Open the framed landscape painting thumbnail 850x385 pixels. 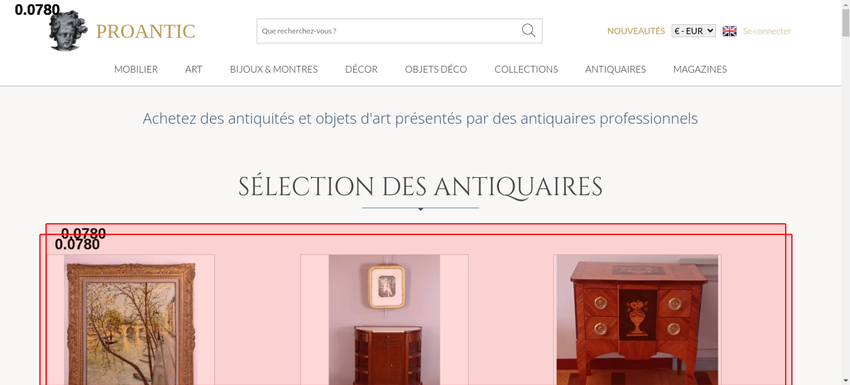[130, 320]
